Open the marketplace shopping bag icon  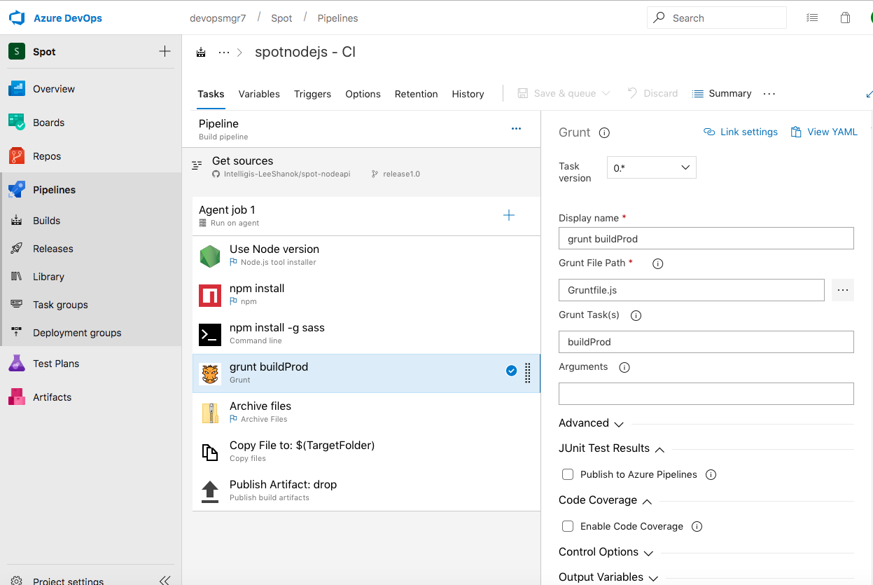[x=845, y=18]
